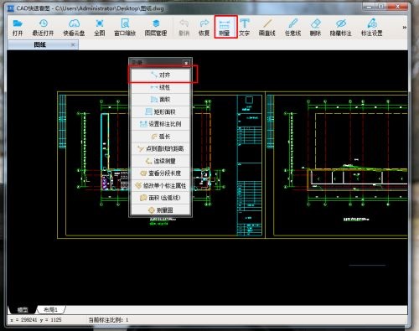
Task: Choose 对齐 aligned measurement
Action: coord(161,75)
